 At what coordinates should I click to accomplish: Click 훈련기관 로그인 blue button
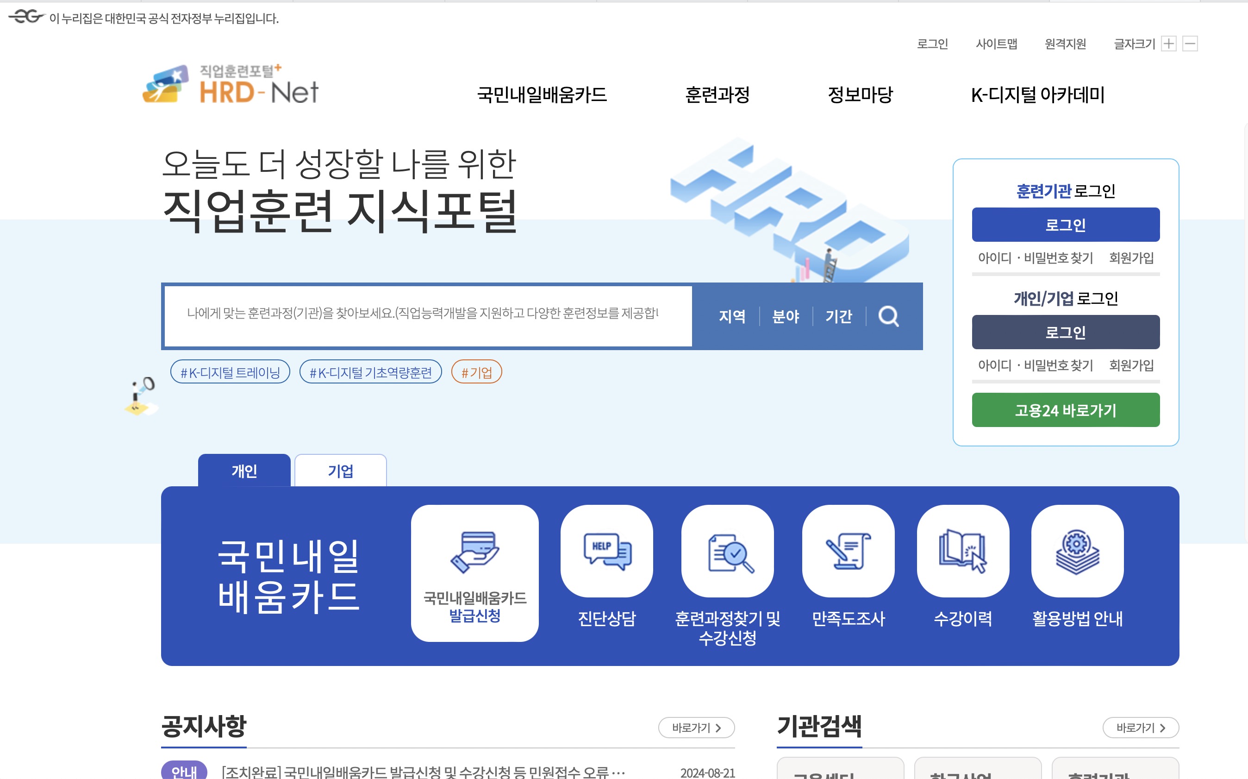pos(1065,225)
